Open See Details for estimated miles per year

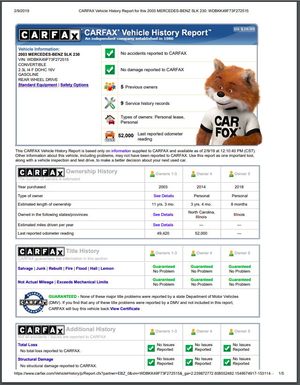(x=163, y=225)
